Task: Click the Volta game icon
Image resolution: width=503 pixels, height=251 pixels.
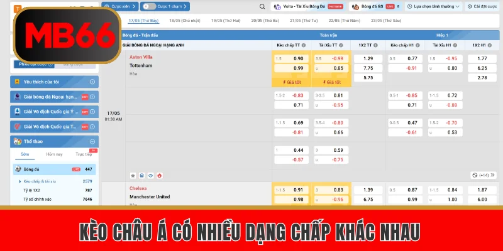Action: [x=277, y=7]
